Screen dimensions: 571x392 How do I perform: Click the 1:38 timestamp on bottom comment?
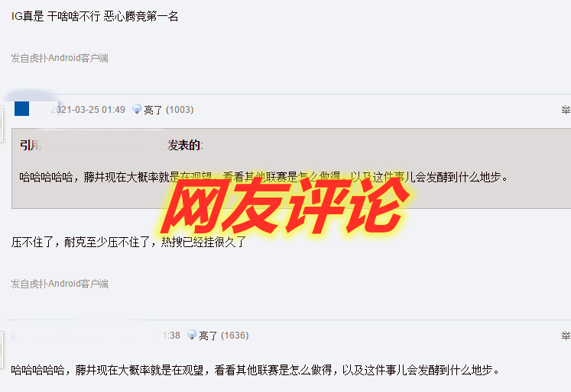click(170, 336)
